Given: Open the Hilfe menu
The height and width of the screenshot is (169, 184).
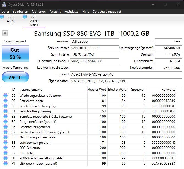Looking at the screenshot, I should pos(86,12).
